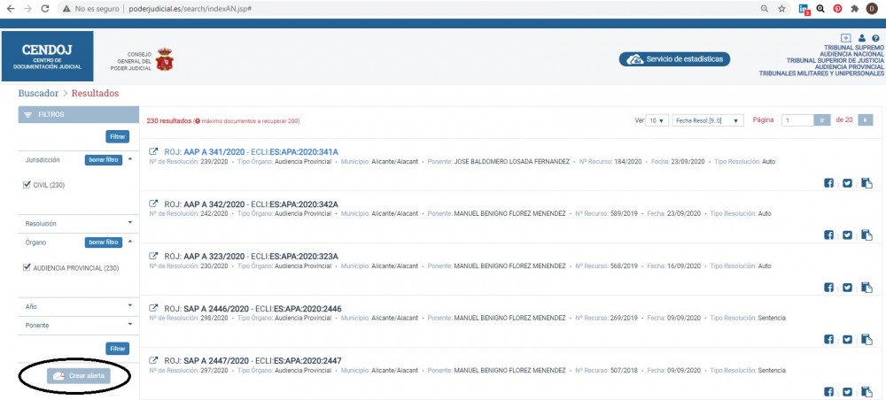
Task: Click the Crear alerta button
Action: coord(79,376)
